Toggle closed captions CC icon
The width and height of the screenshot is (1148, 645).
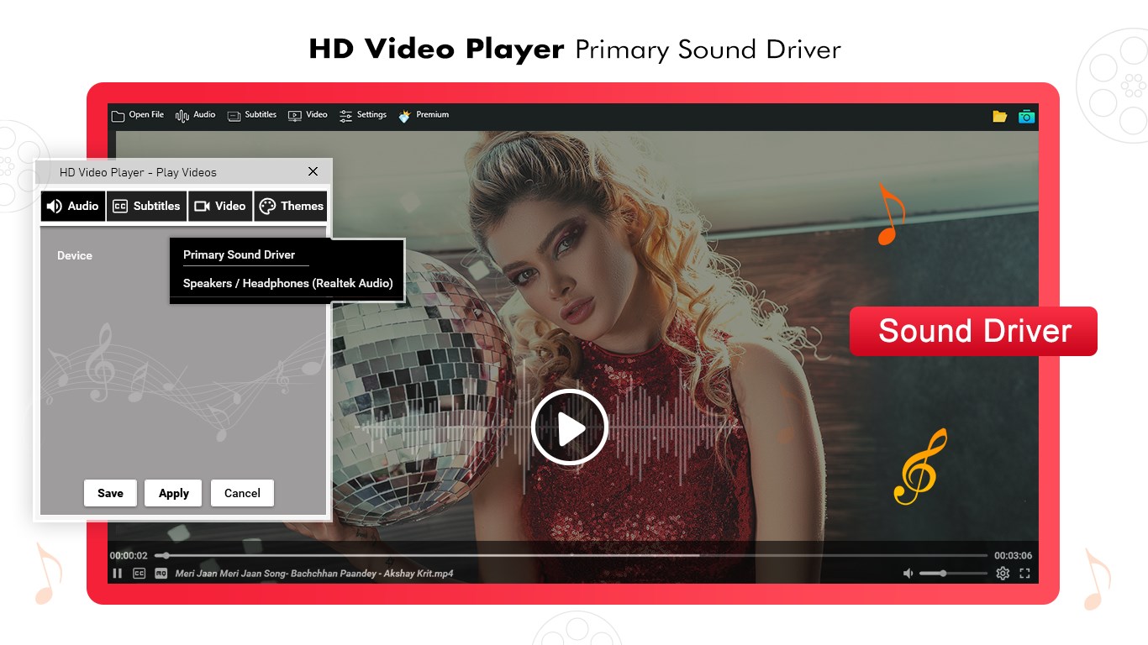pyautogui.click(x=140, y=574)
